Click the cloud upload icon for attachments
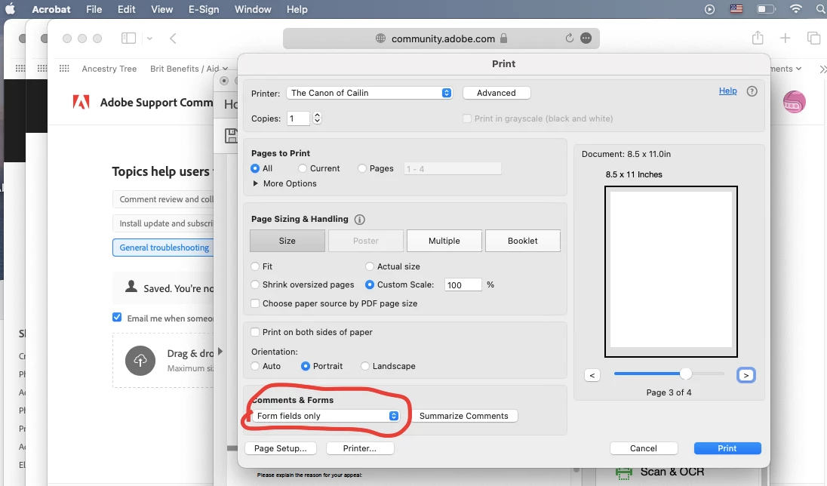This screenshot has height=486, width=827. coord(140,361)
